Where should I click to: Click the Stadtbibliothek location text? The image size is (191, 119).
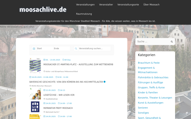click(52, 99)
